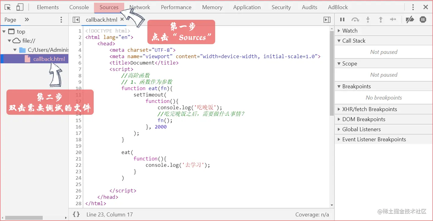
Task: Toggle Pause on exceptions icon
Action: [423, 19]
